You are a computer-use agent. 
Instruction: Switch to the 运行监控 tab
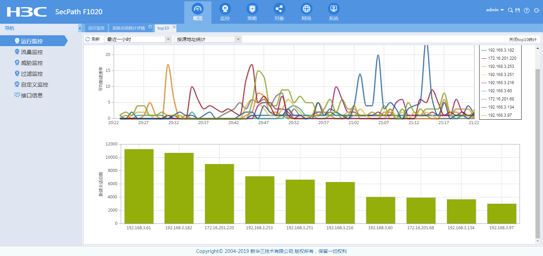[96, 28]
